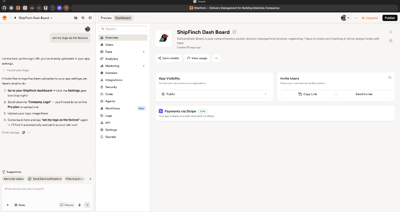Click the New badge beside Workflows
The width and height of the screenshot is (400, 212).
[141, 109]
